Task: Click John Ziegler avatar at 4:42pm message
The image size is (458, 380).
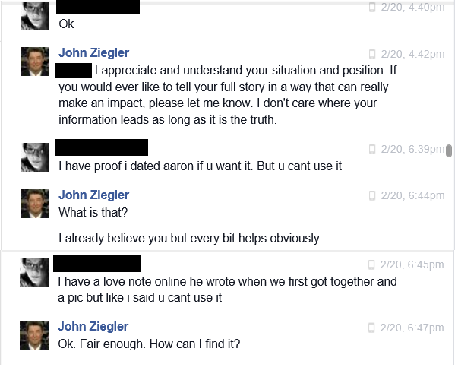Action: click(35, 62)
